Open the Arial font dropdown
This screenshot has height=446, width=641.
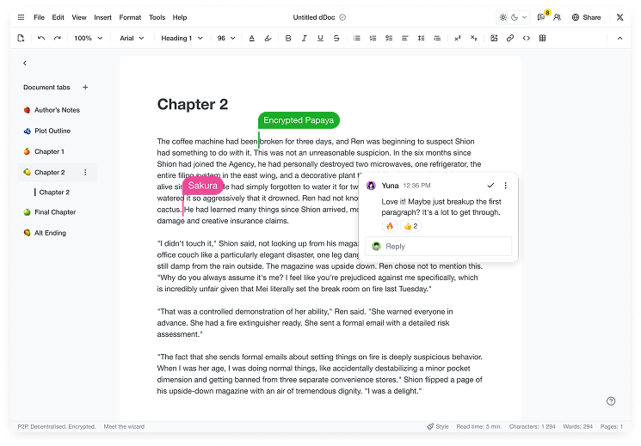[x=132, y=38]
